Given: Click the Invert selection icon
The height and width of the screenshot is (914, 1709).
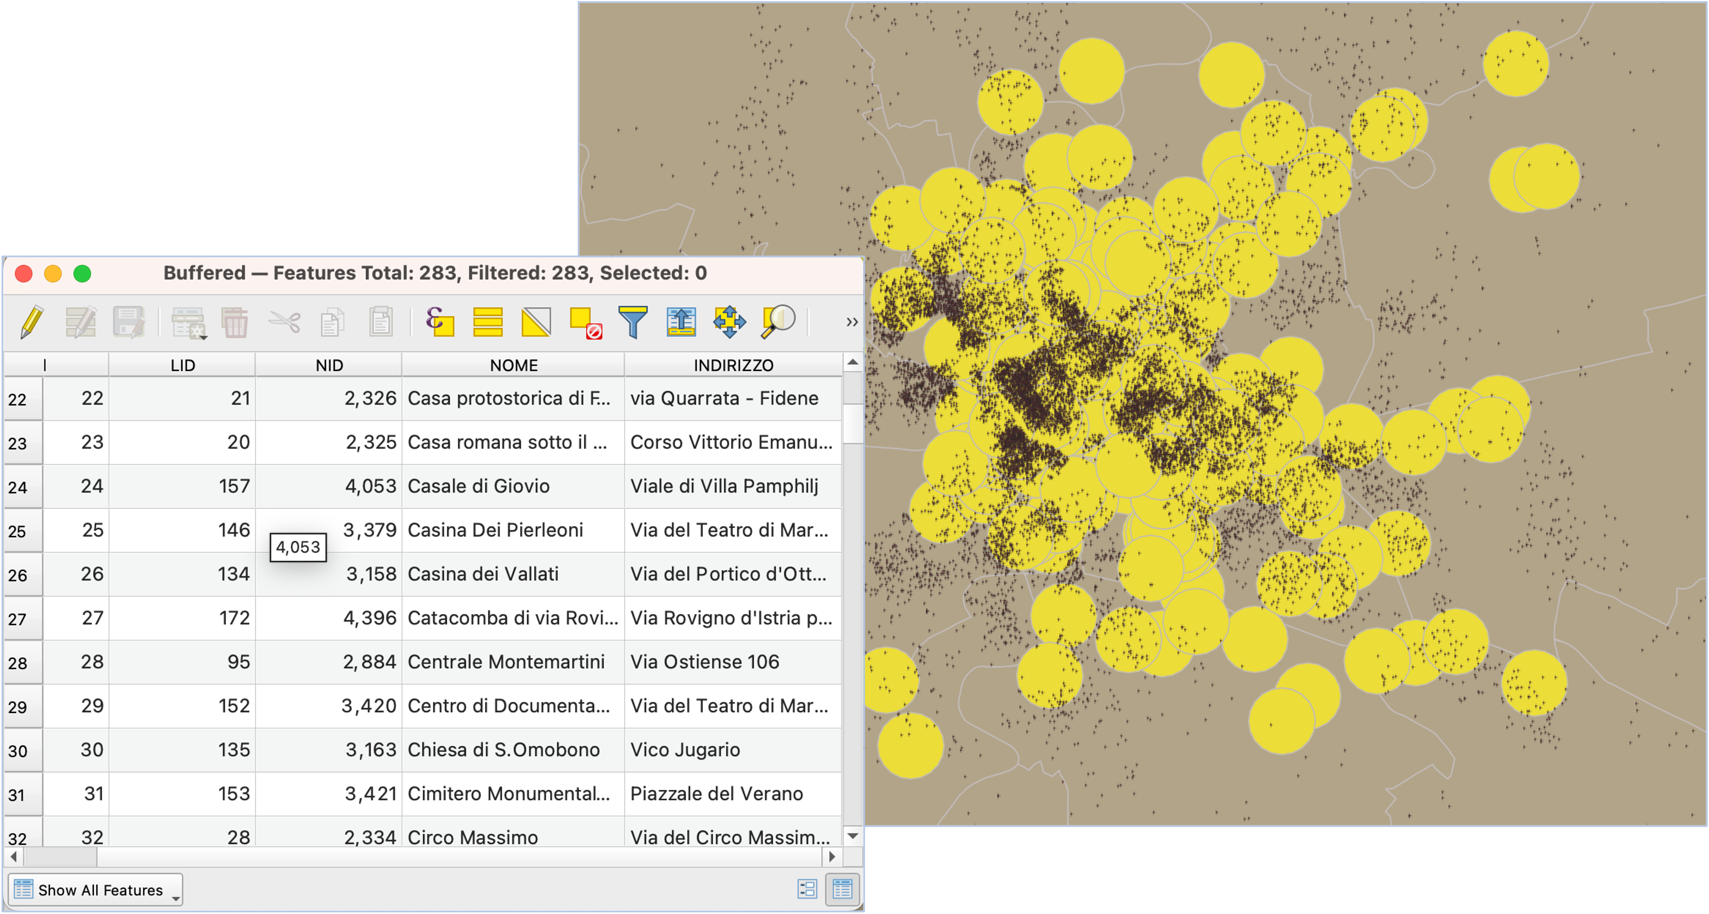Looking at the screenshot, I should tap(536, 322).
